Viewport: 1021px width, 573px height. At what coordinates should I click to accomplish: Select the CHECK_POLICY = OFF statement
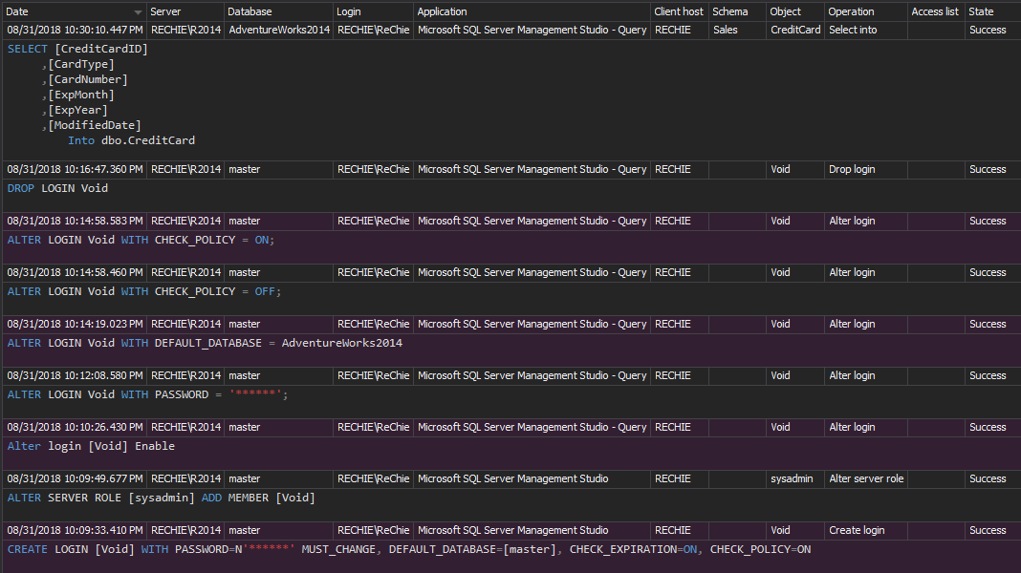click(144, 291)
